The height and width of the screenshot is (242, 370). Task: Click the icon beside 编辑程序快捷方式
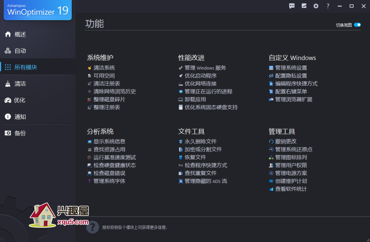tap(271, 84)
